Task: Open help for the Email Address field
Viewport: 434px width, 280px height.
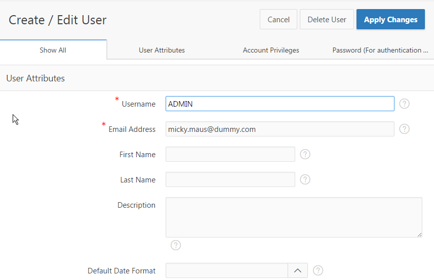Action: 404,129
